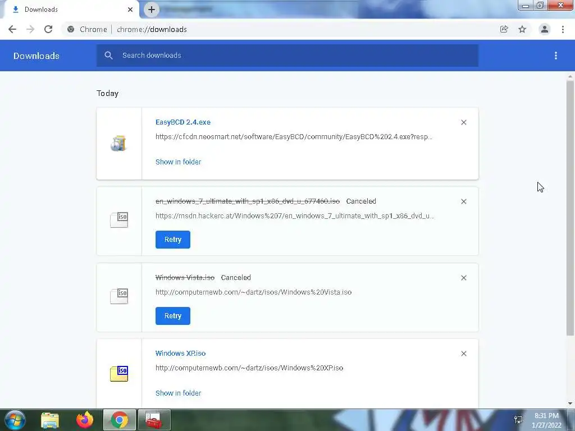Click the page vertical scrollbar thumb
Image resolution: width=575 pixels, height=431 pixels.
570,208
